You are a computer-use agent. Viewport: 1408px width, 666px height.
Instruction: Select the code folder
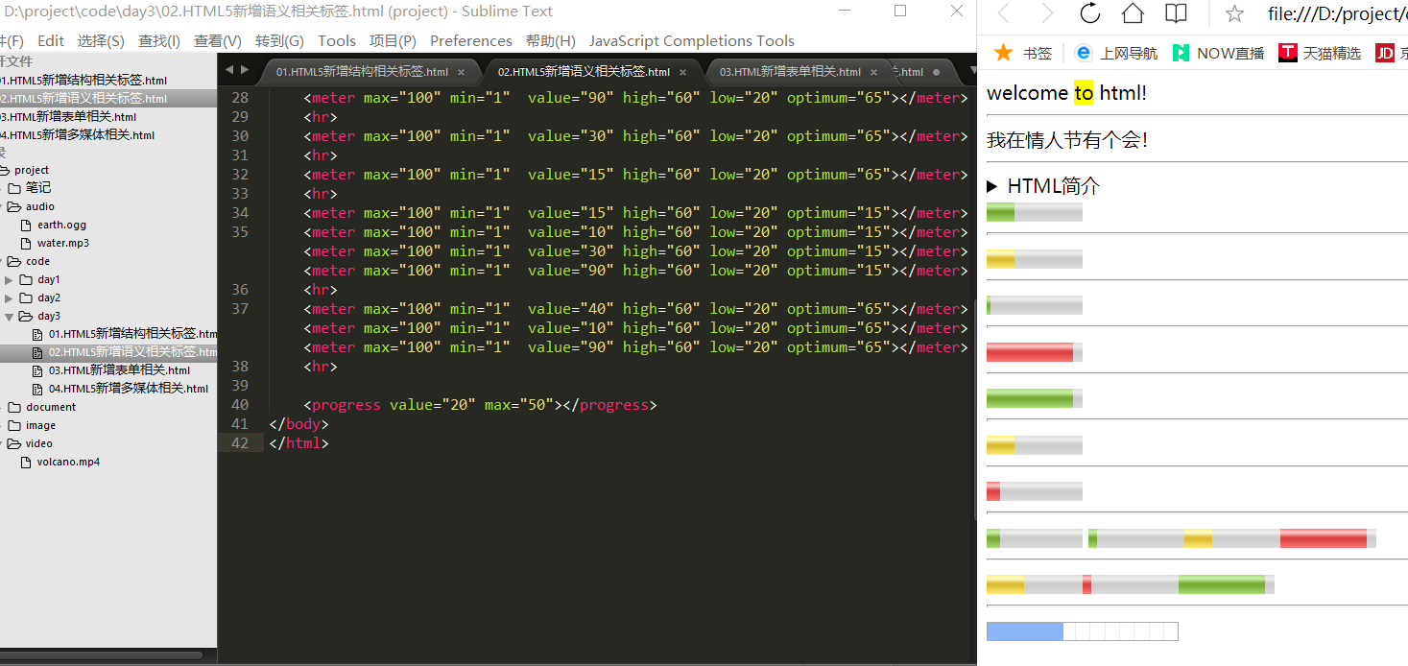pos(38,261)
